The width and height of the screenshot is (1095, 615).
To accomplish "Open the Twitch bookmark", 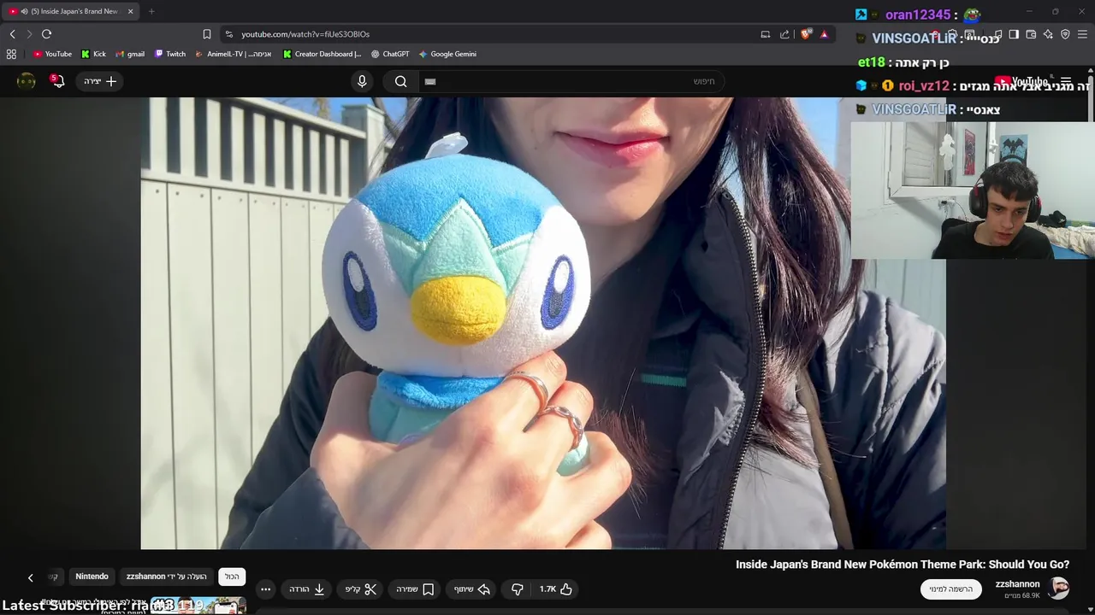I will pos(169,54).
